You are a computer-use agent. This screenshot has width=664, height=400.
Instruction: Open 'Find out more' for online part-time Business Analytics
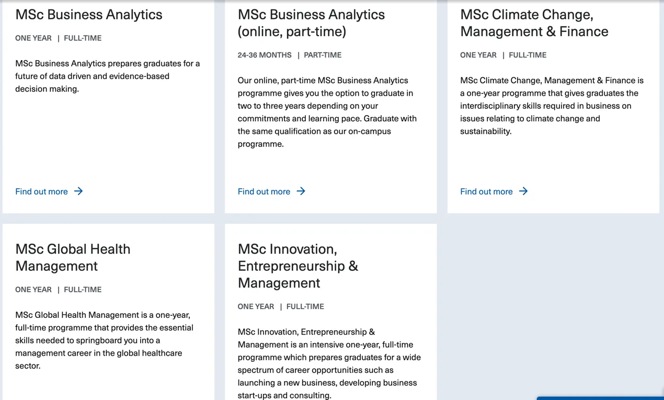click(264, 191)
